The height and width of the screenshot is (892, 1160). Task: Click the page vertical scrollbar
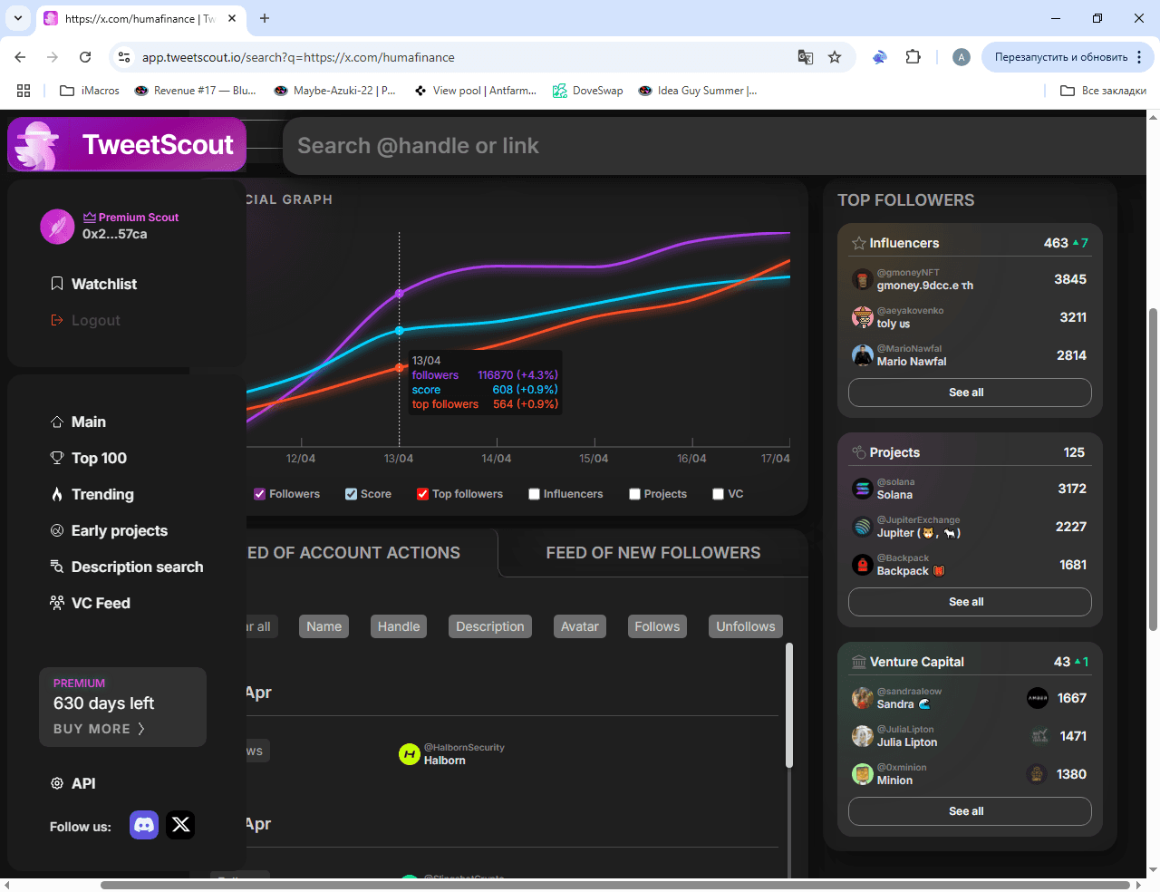coord(1153,470)
